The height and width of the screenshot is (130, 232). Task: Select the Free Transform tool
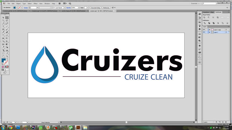click(7, 38)
